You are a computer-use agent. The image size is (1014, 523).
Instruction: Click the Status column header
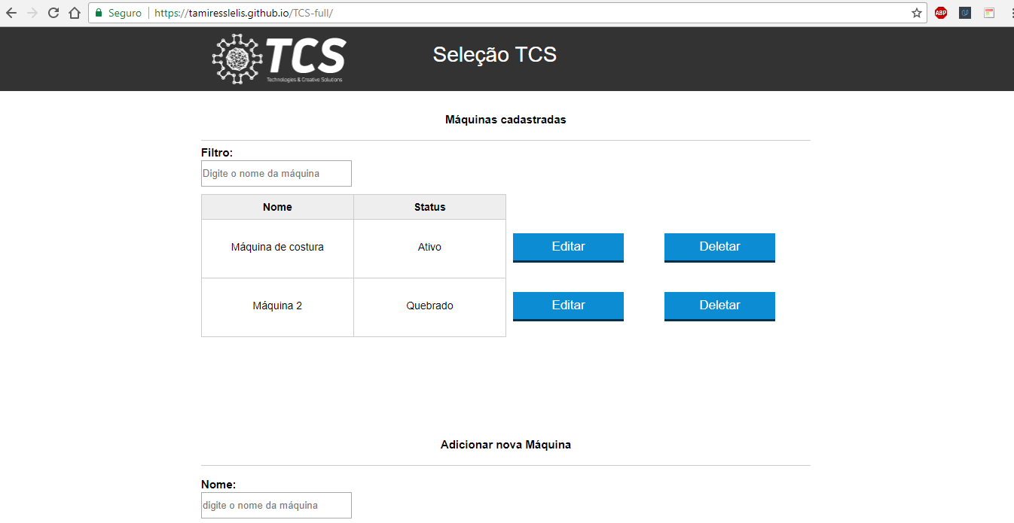(x=429, y=207)
